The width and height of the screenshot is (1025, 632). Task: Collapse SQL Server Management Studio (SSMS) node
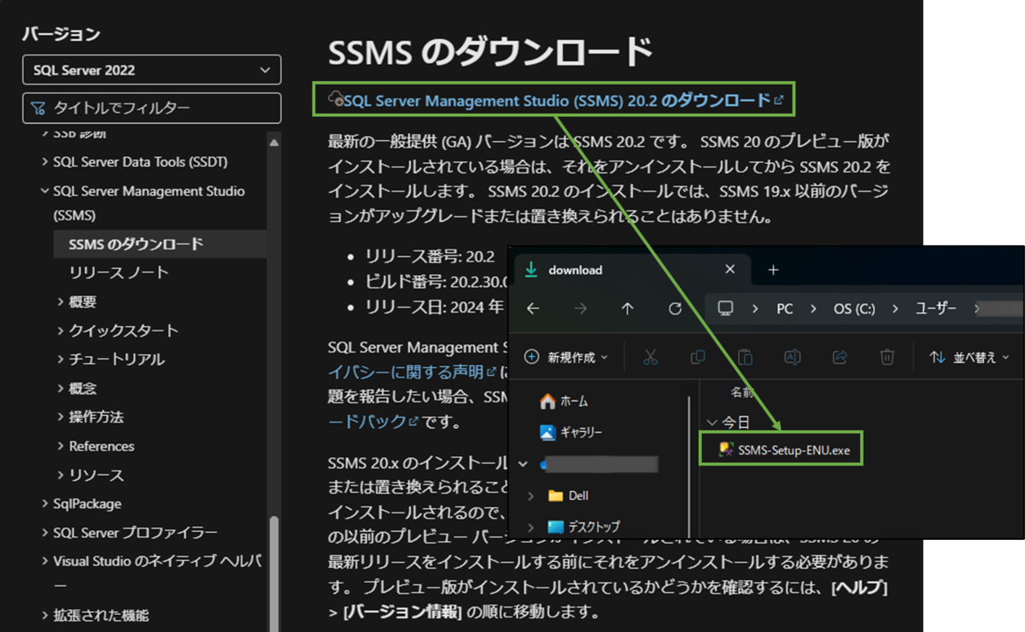(x=44, y=191)
